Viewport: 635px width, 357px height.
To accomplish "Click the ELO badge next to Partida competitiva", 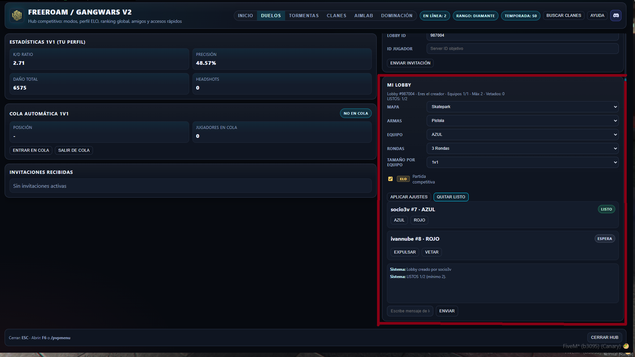I will (x=403, y=179).
